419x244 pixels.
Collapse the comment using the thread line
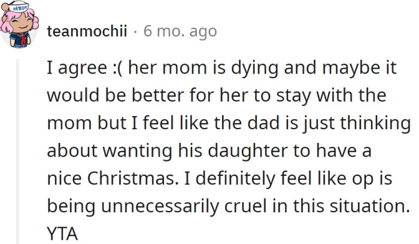point(19,150)
